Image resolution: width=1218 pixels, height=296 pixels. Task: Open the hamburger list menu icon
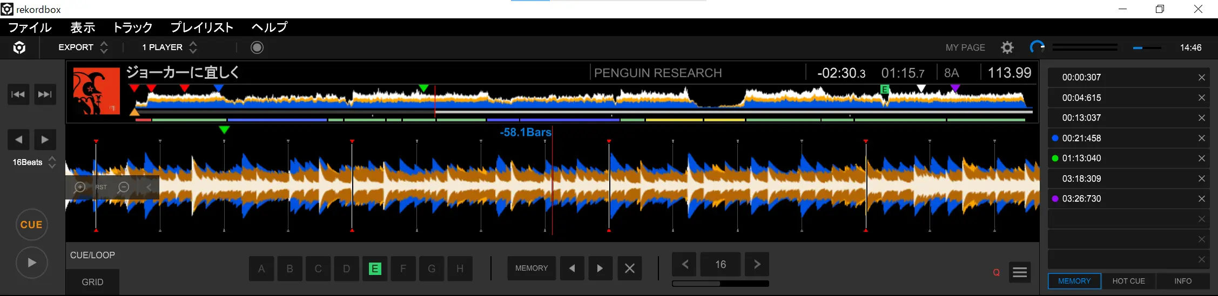[1020, 272]
